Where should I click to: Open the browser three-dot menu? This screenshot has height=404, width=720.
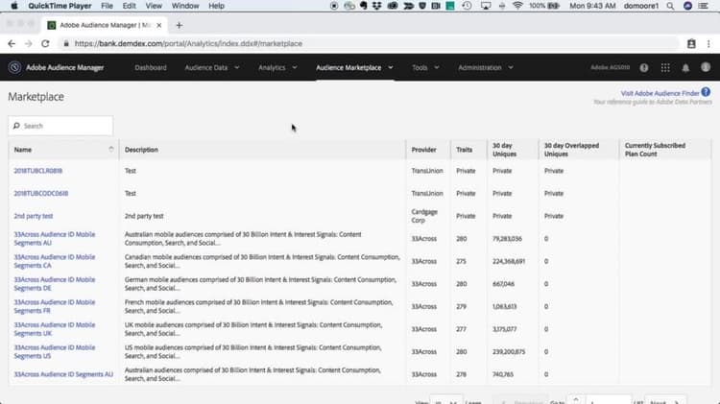[708, 43]
